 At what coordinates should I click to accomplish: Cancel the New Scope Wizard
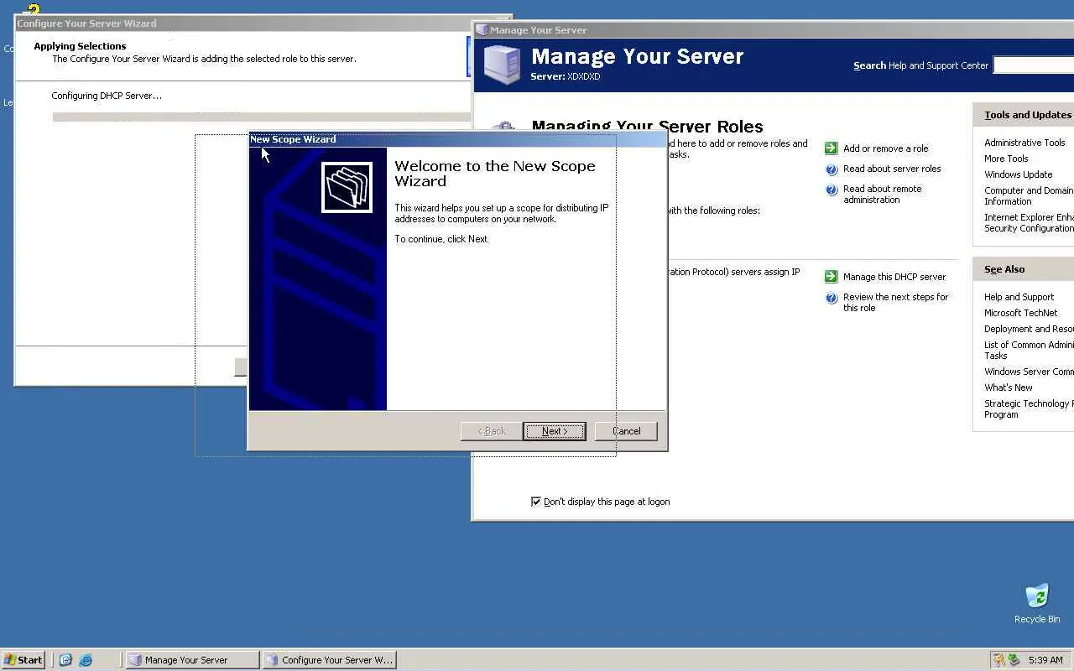pyautogui.click(x=626, y=431)
